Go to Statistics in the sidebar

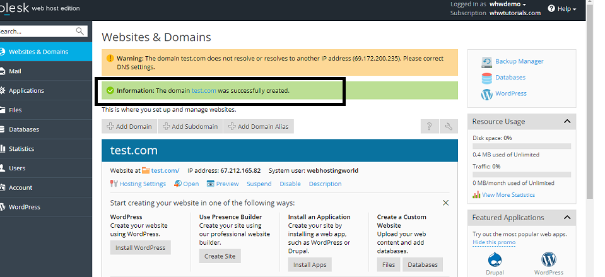pyautogui.click(x=21, y=149)
